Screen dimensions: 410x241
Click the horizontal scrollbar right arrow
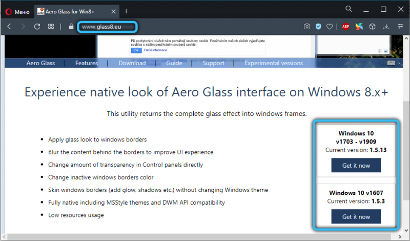point(400,237)
